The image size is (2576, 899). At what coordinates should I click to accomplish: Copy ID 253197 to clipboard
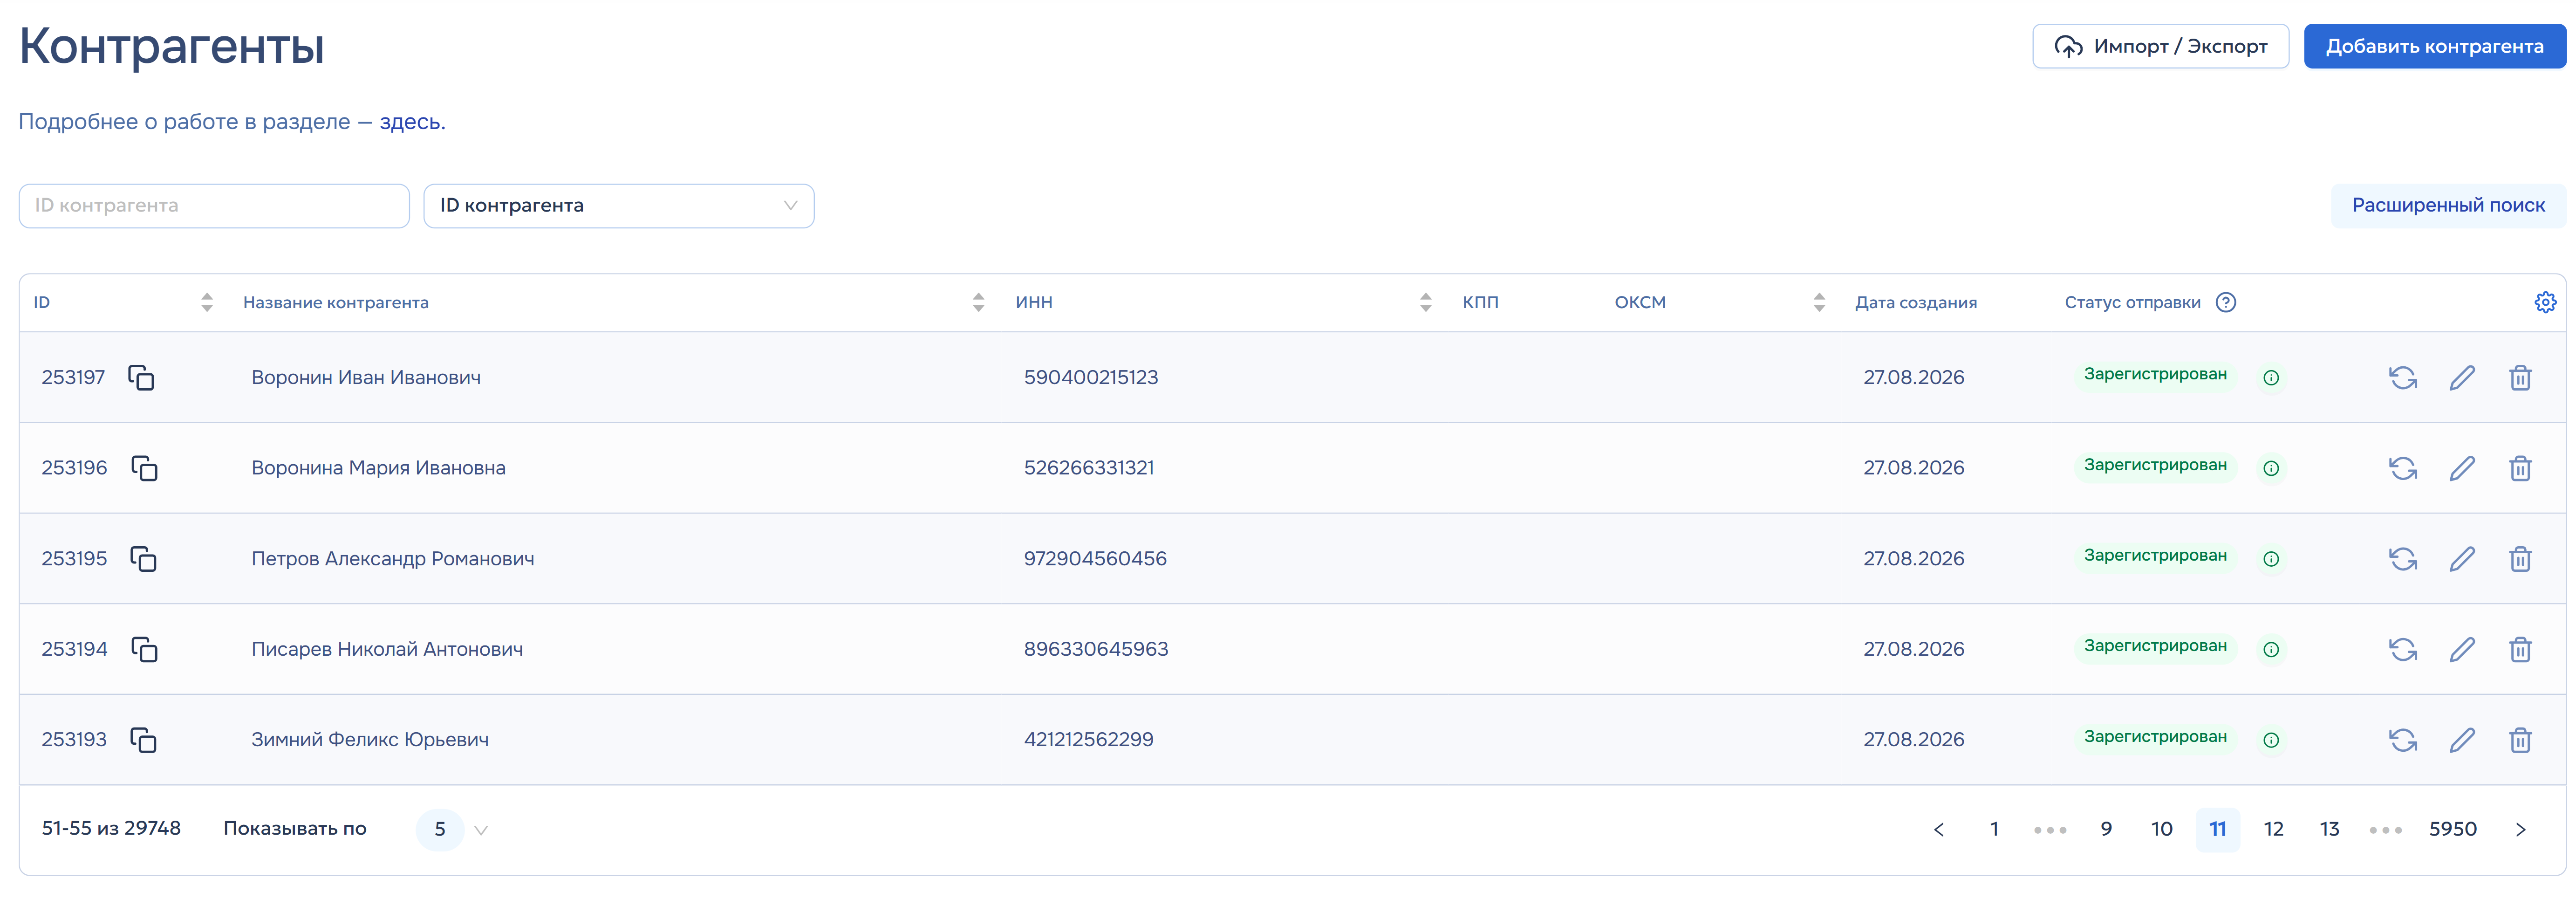[x=141, y=378]
